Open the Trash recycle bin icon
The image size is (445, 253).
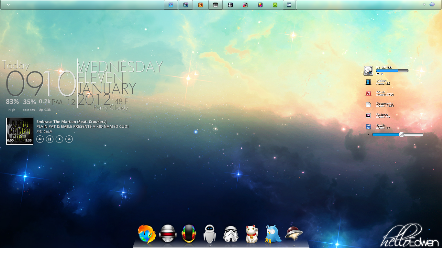click(x=368, y=127)
